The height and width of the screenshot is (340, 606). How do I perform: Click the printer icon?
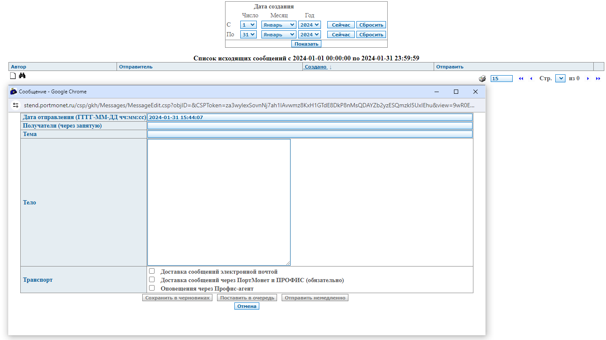482,79
